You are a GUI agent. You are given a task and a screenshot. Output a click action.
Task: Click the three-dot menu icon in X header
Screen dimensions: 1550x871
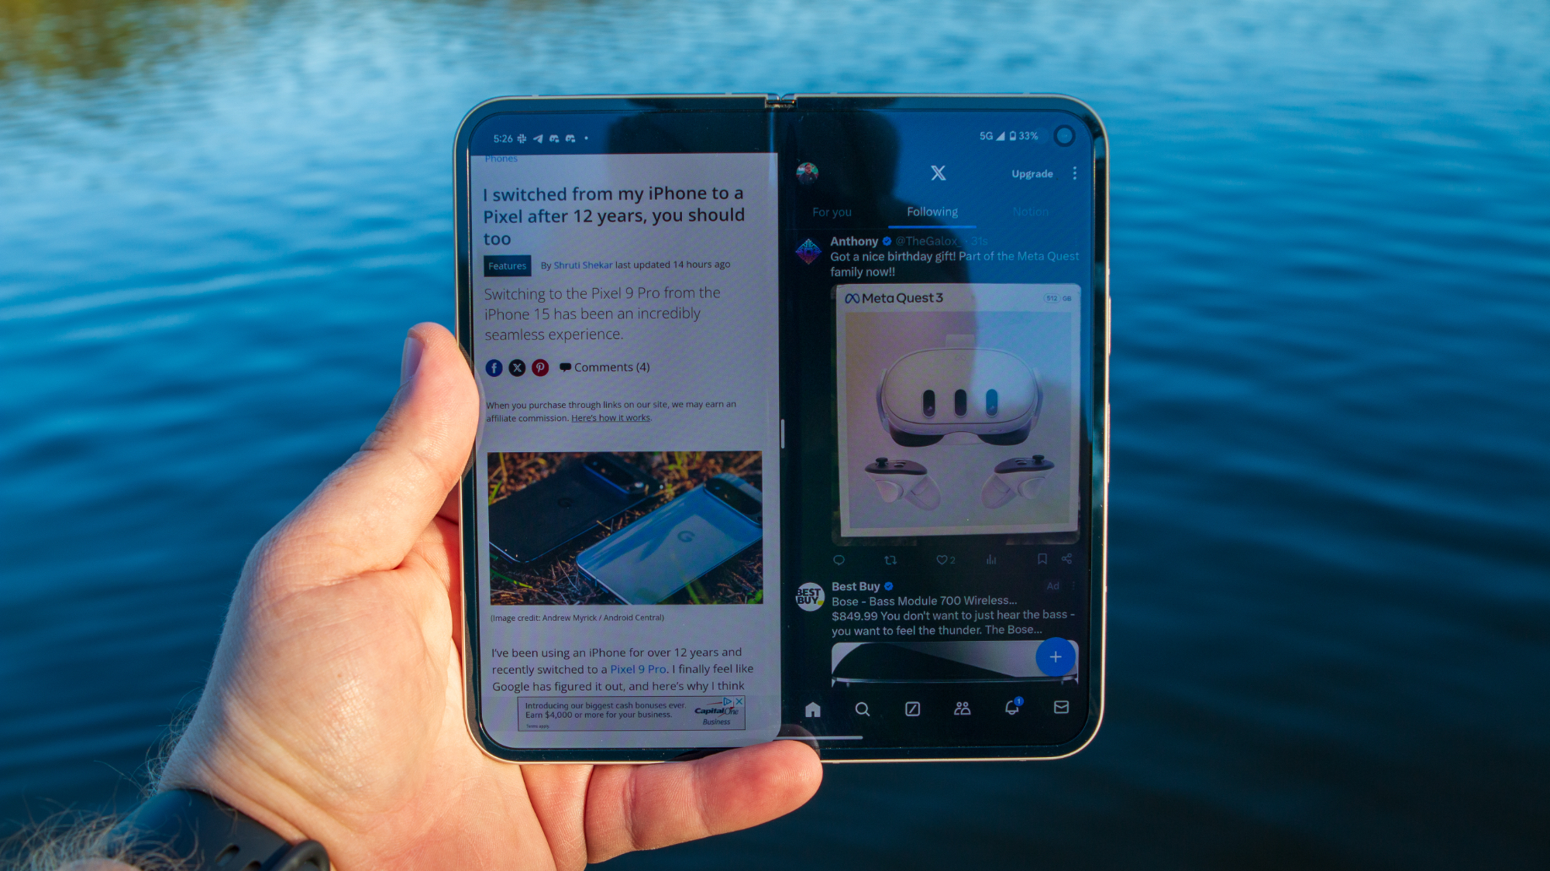(x=1072, y=173)
